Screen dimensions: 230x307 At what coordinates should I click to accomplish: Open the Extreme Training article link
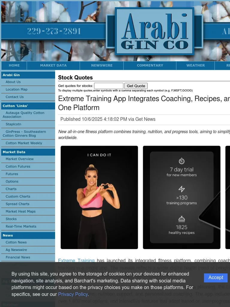[x=76, y=261]
